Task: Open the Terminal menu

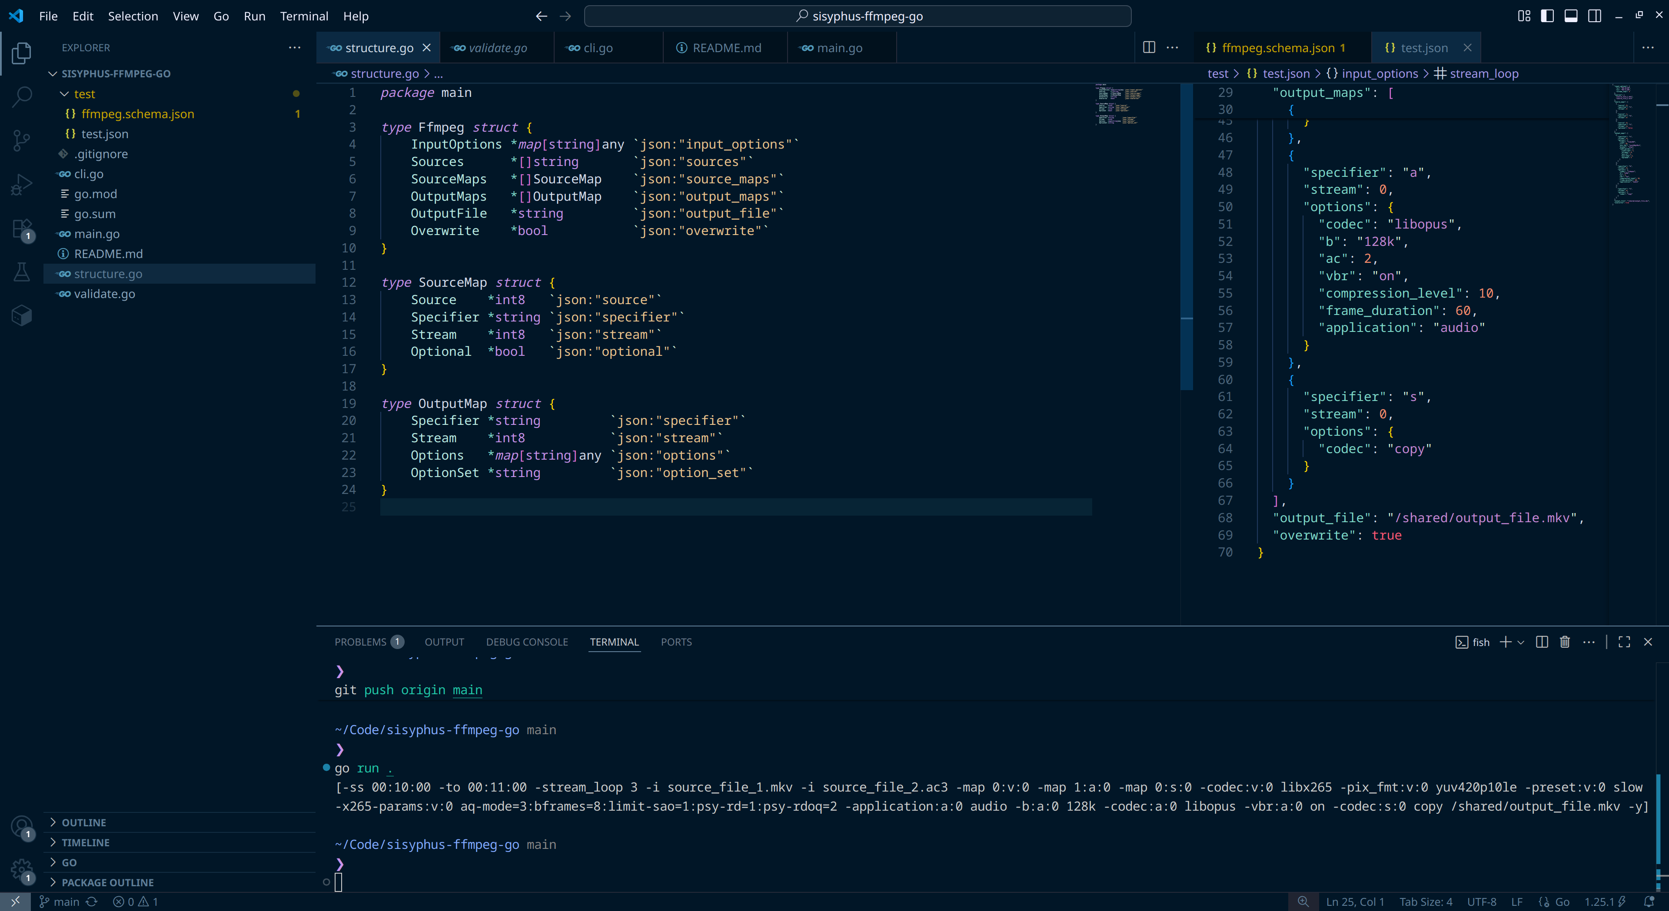Action: click(x=304, y=16)
